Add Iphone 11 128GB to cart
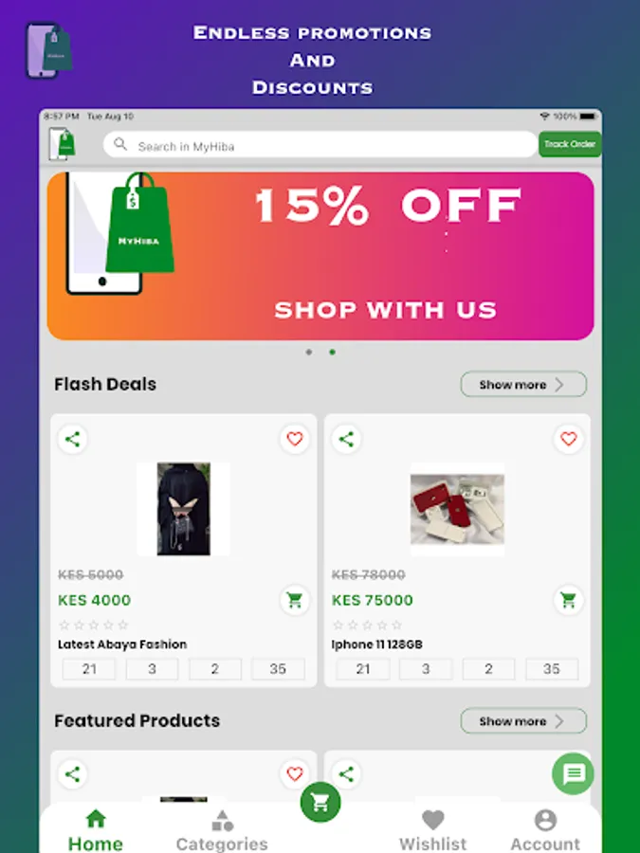 pyautogui.click(x=568, y=600)
